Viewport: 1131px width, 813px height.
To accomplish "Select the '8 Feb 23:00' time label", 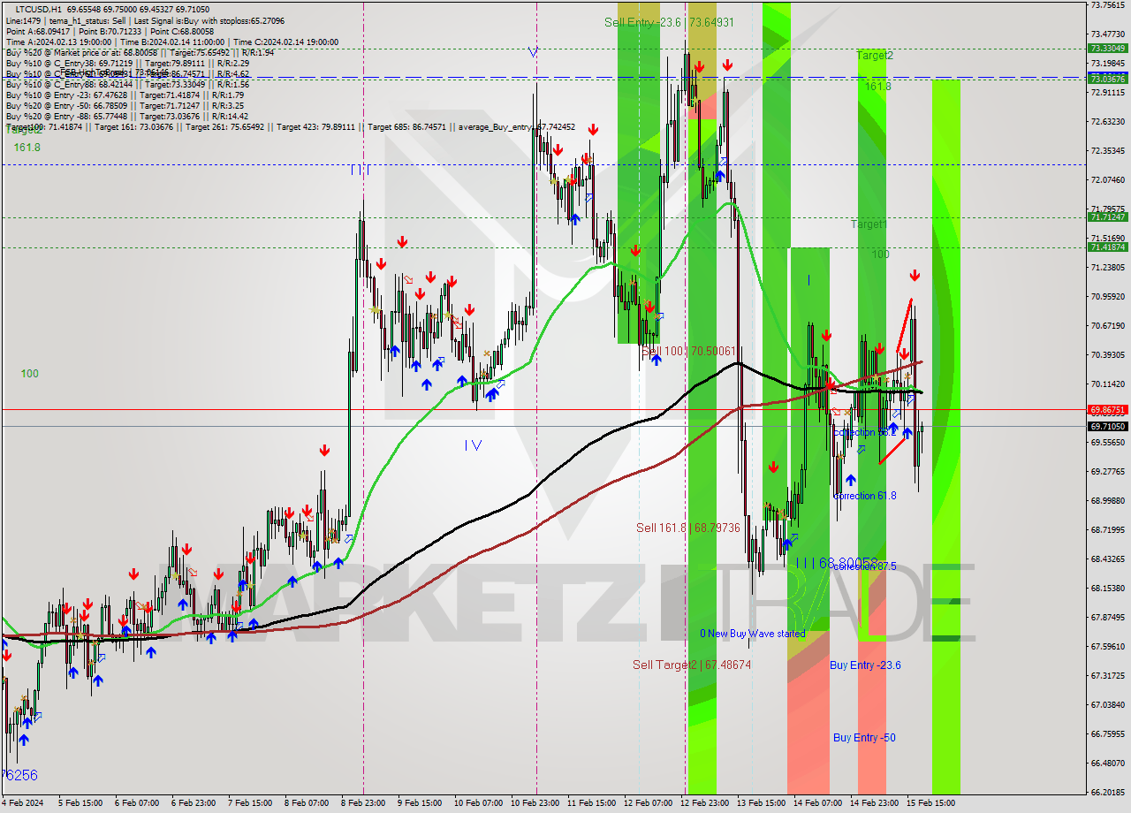I will (363, 803).
